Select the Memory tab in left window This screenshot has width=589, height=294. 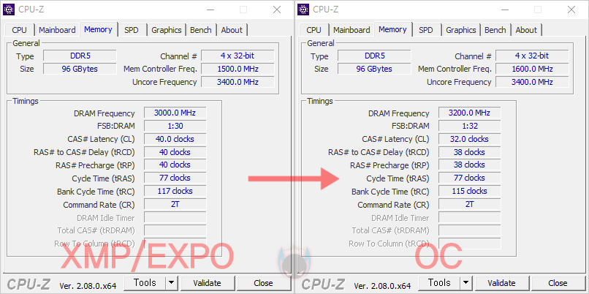[x=98, y=29]
